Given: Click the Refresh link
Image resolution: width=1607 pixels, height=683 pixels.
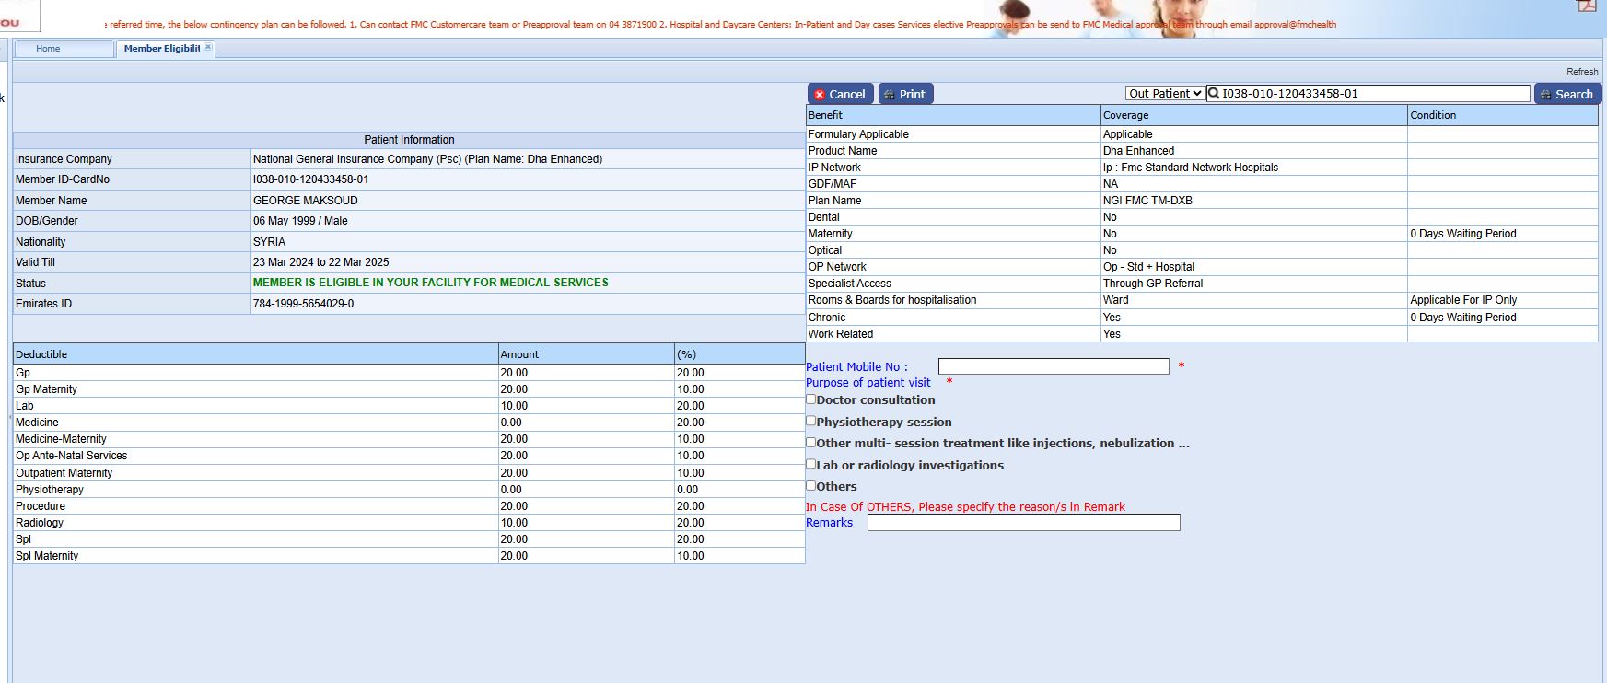Looking at the screenshot, I should click(1582, 72).
